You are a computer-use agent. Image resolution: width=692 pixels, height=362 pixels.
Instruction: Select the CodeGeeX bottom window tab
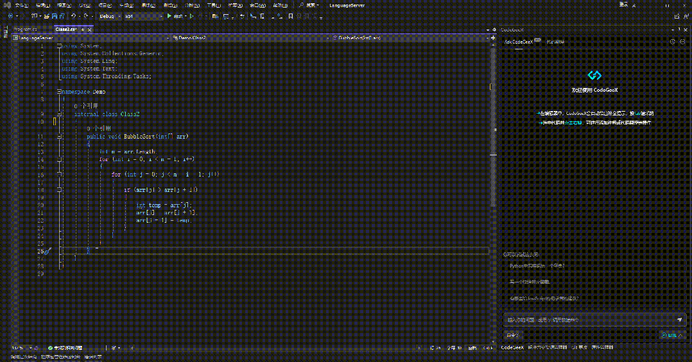pyautogui.click(x=512, y=347)
